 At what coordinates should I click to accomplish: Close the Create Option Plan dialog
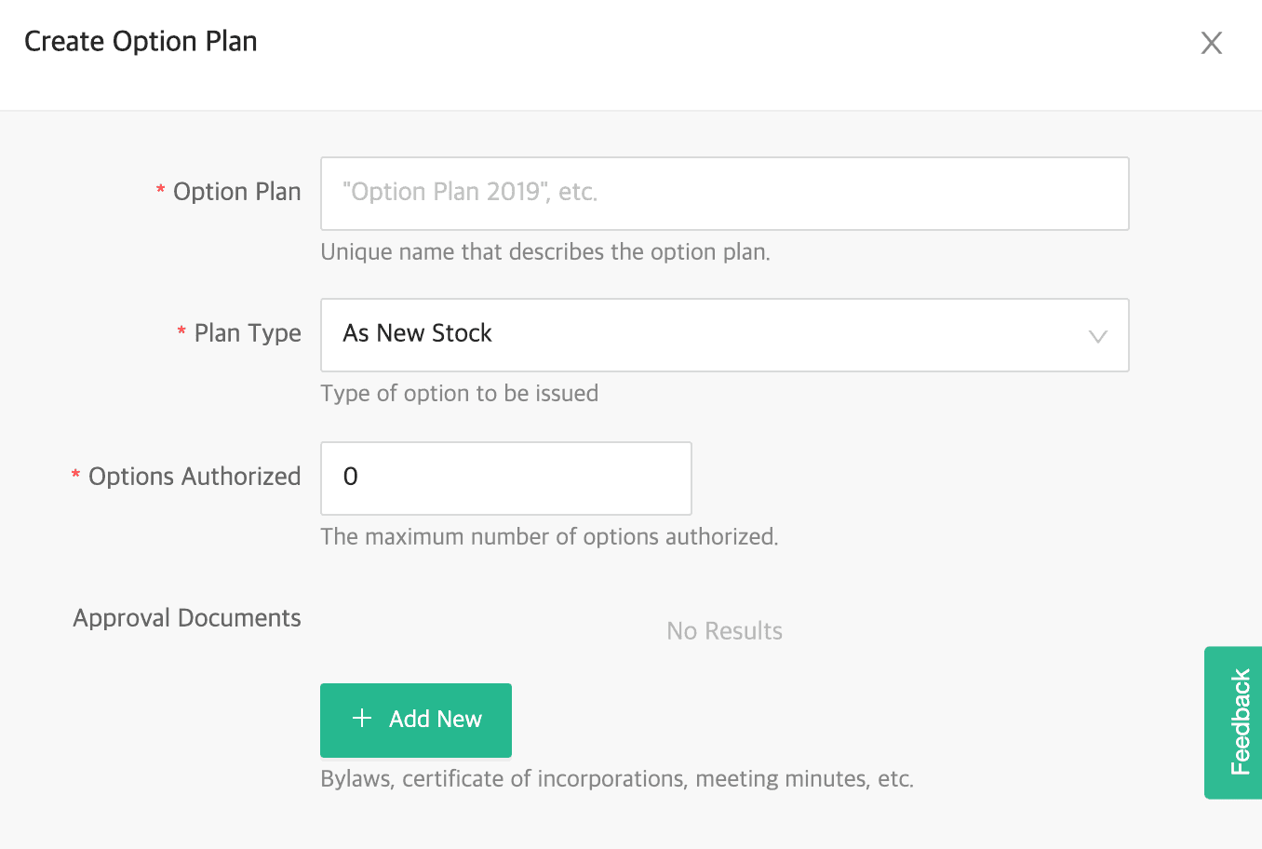point(1211,43)
